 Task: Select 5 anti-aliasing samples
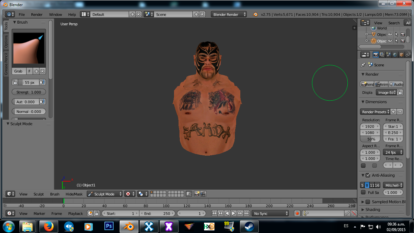point(362,185)
